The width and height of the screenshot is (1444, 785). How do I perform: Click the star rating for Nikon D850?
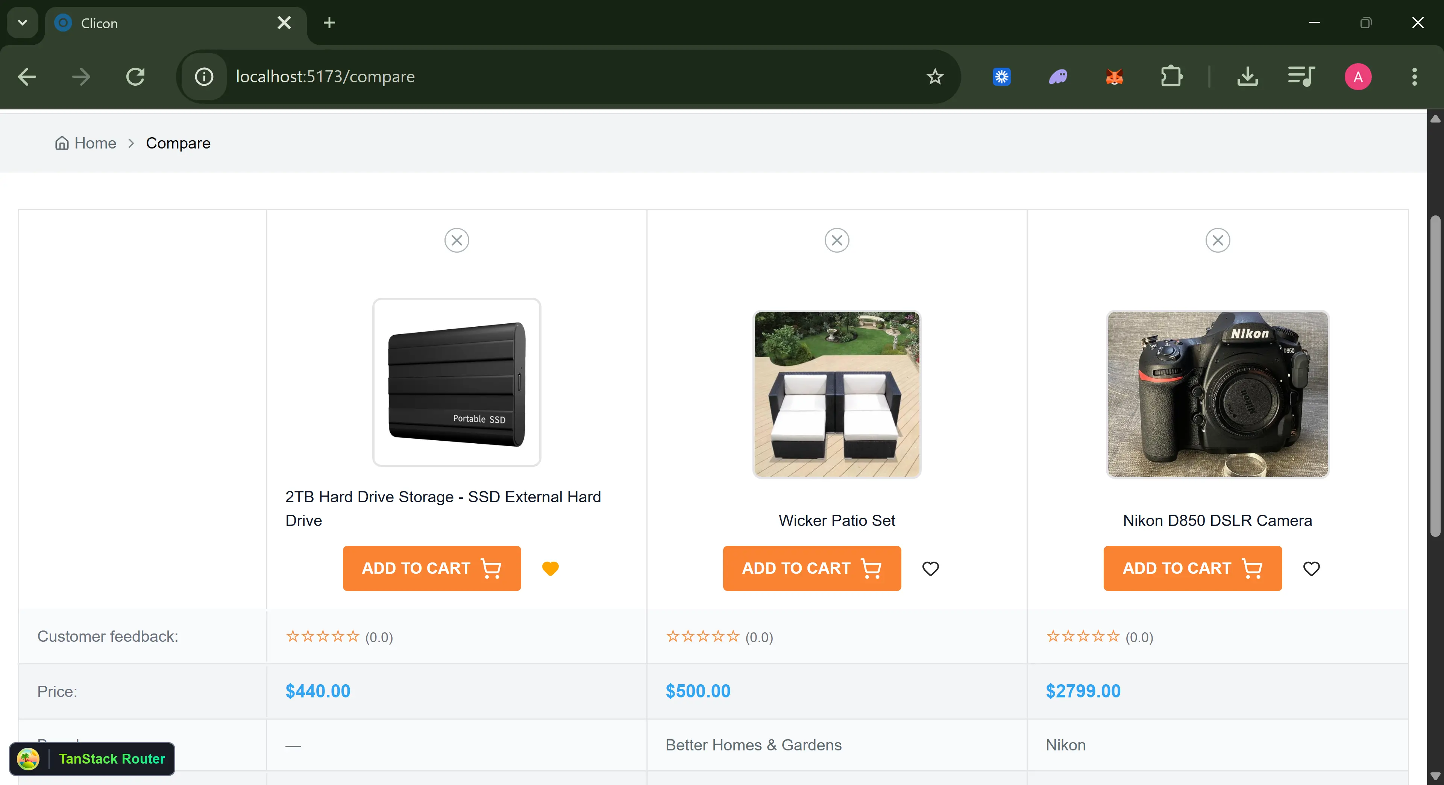[x=1083, y=636]
